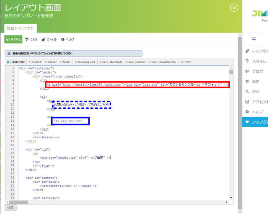Click the div id="side" code line
The width and height of the screenshot is (268, 214).
click(46, 198)
